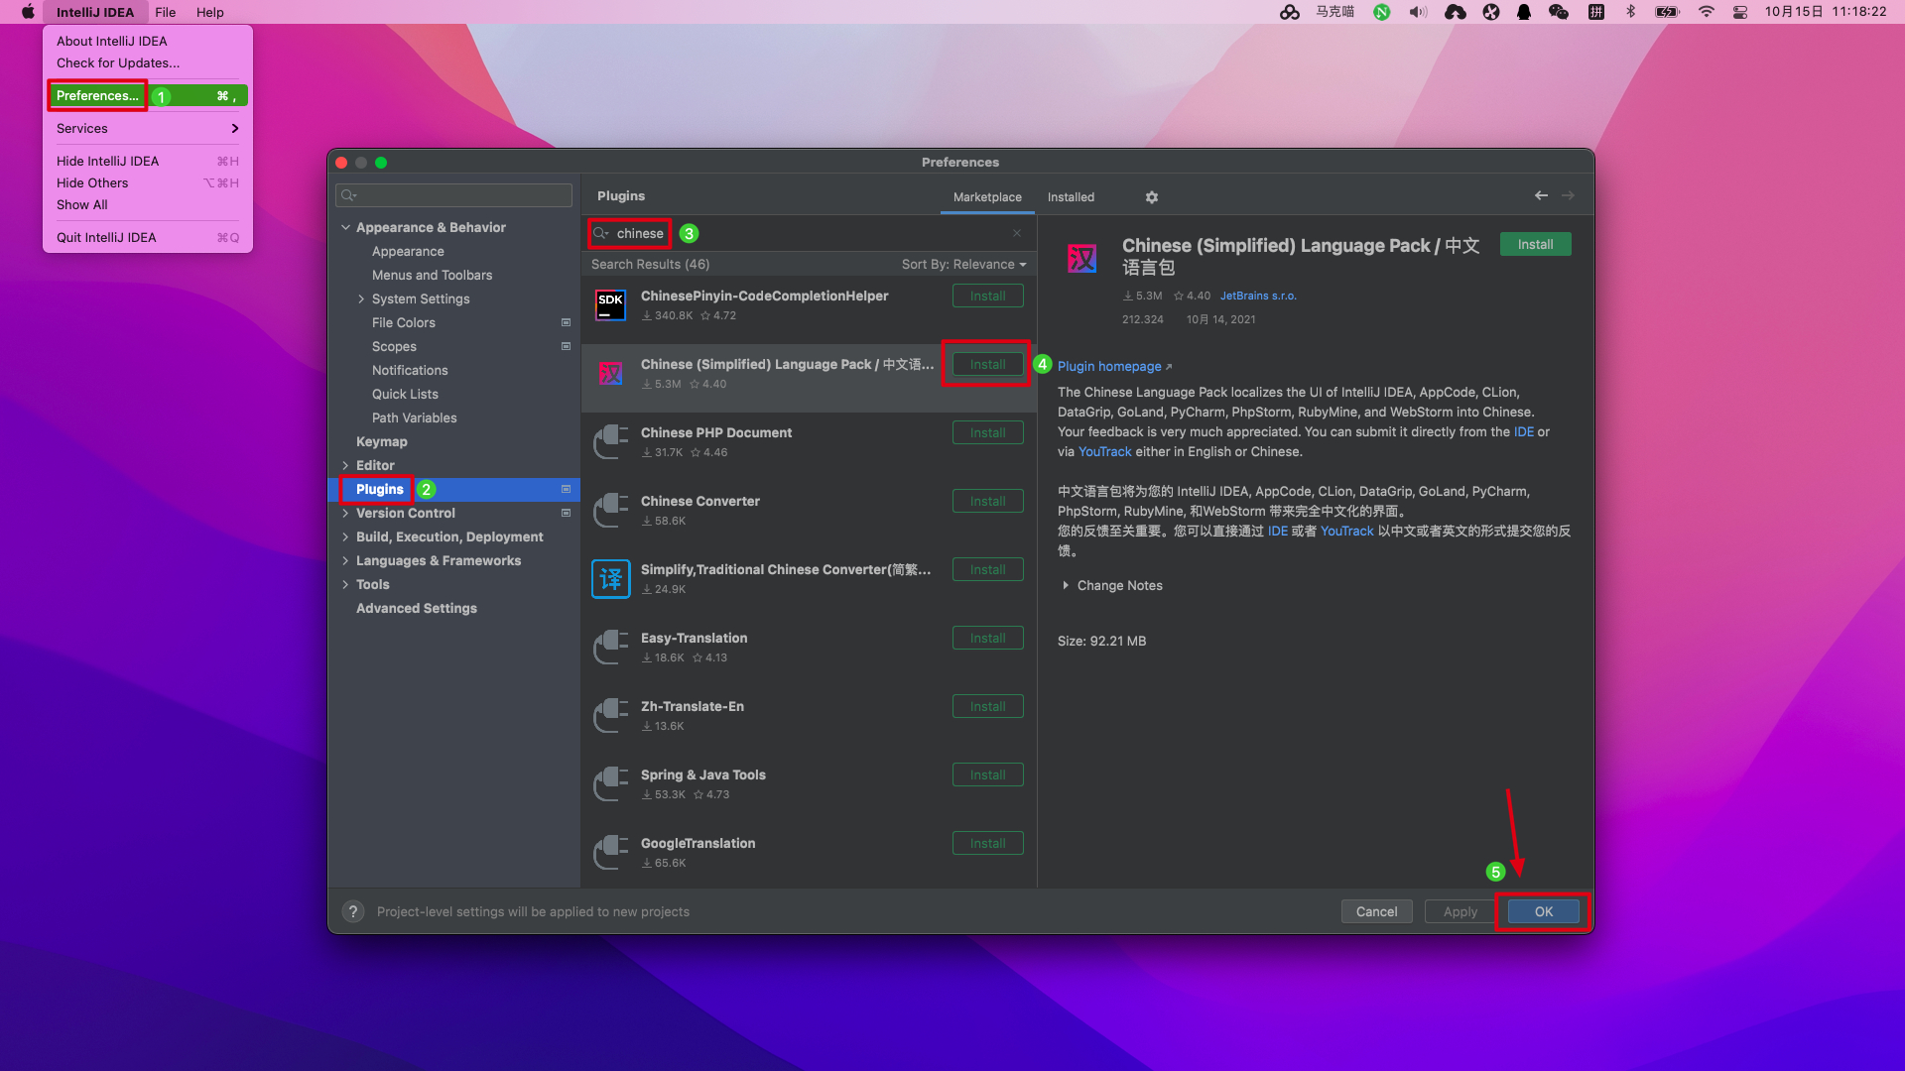This screenshot has width=1905, height=1071.
Task: Click the project-level icon beside Version Control
Action: click(x=566, y=513)
